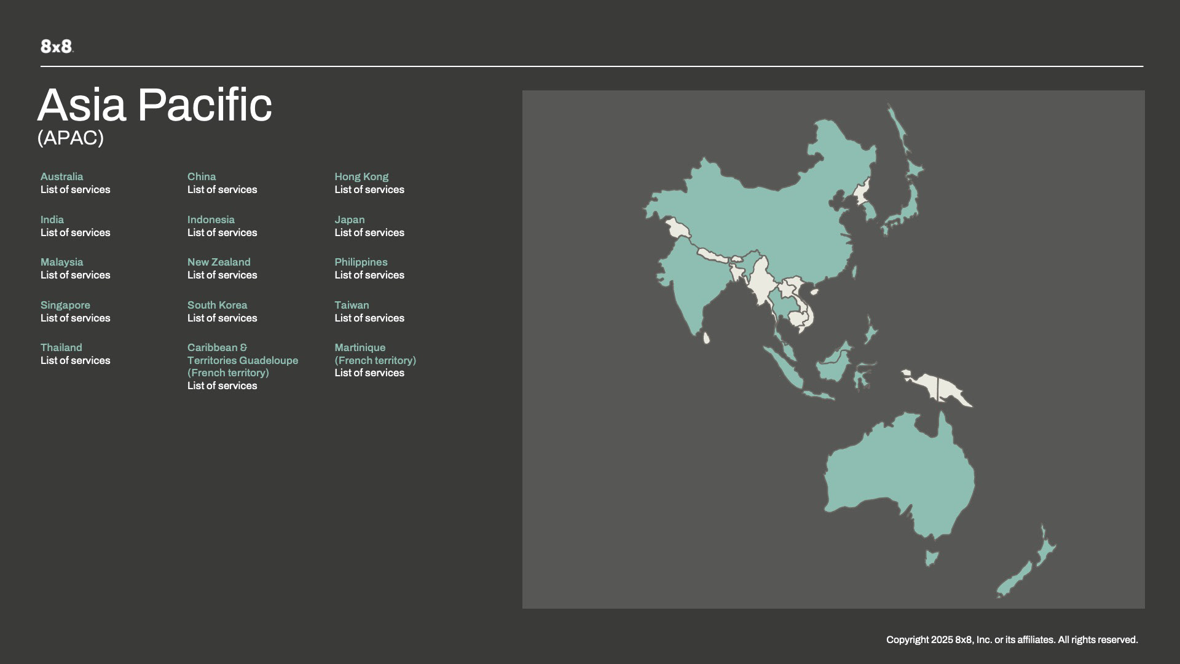1180x664 pixels.
Task: Open India's List of services
Action: click(75, 232)
